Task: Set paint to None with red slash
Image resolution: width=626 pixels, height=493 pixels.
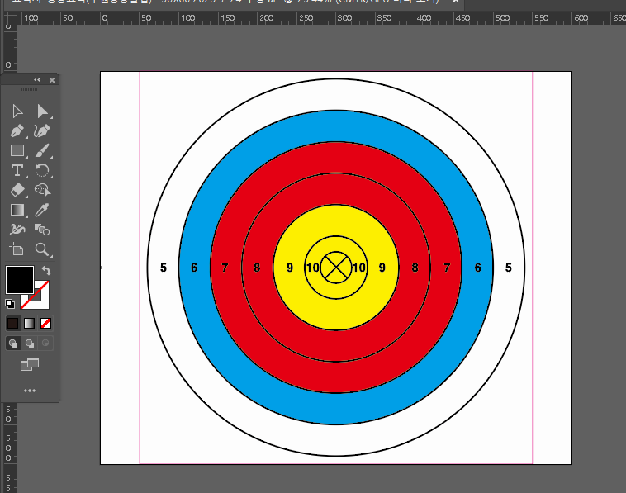Action: [x=46, y=323]
